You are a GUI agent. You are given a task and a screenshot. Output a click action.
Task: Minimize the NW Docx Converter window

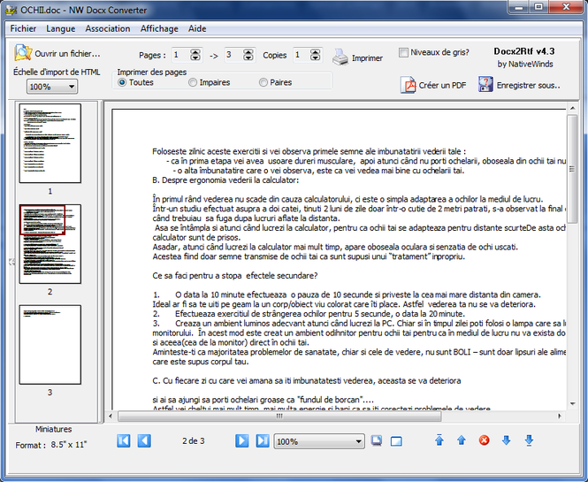tap(519, 7)
